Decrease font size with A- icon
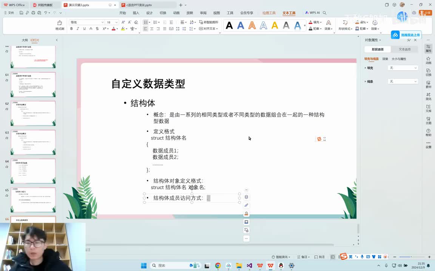The height and width of the screenshot is (271, 435). click(x=130, y=22)
